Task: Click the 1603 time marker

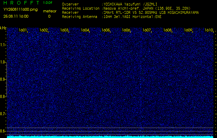Action: [64, 30]
